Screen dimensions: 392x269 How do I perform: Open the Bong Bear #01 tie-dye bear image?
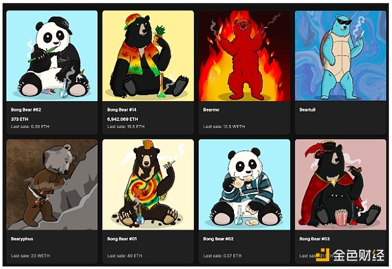148,185
